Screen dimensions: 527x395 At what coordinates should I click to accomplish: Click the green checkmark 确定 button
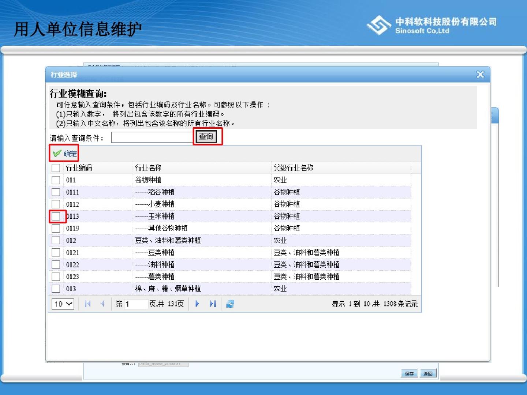click(x=65, y=154)
